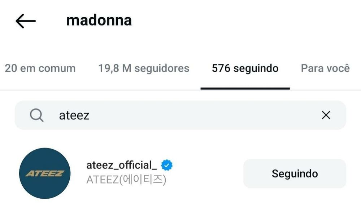The height and width of the screenshot is (222, 361).
Task: Tap the number 576 in following tab
Action: [x=221, y=68]
